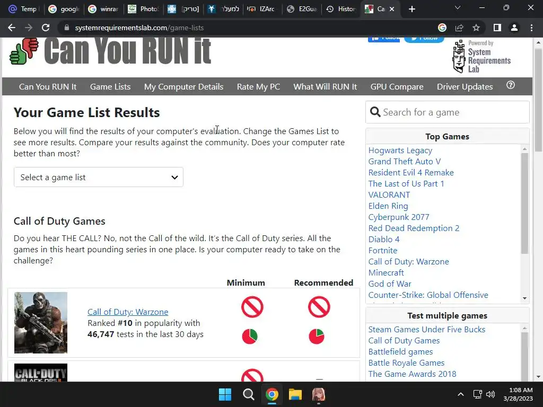The image size is (543, 407).
Task: Open File Explorer from the taskbar
Action: click(x=295, y=394)
